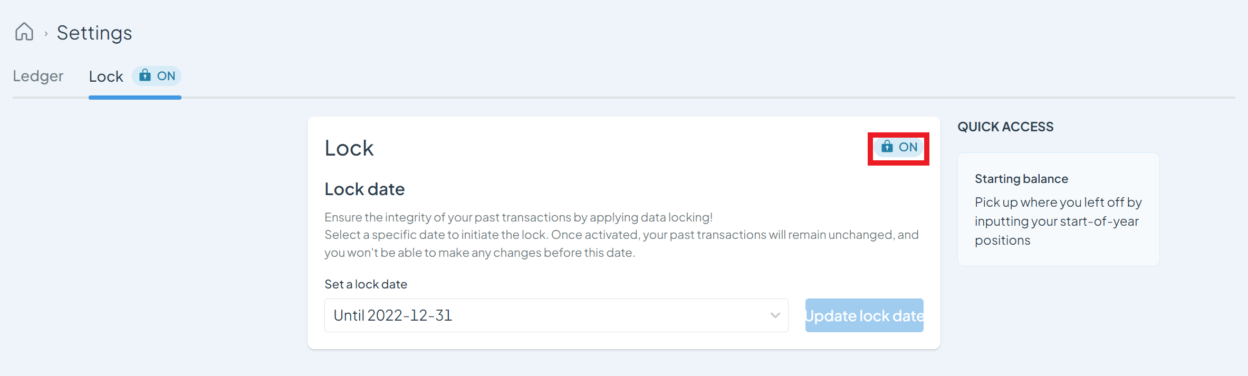Click the 'Pick up where you left off' description

[1058, 221]
